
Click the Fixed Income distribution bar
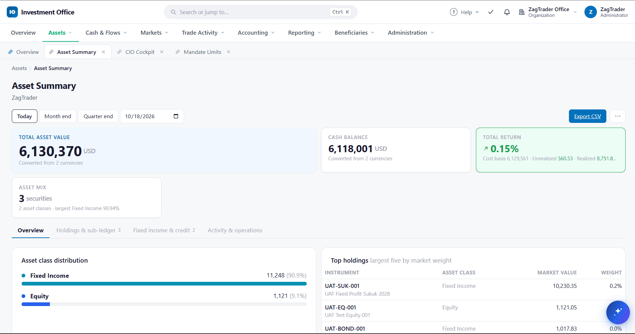[164, 284]
